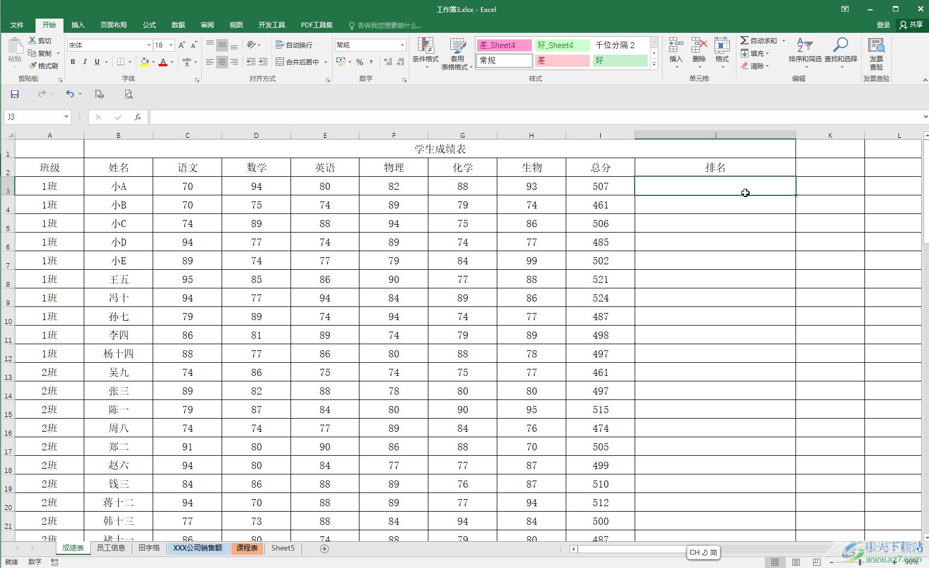Click the font color A icon
Image resolution: width=929 pixels, height=568 pixels.
163,62
